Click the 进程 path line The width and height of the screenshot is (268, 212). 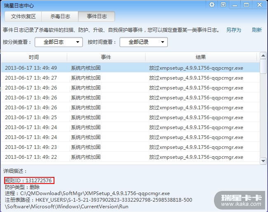pos(87,193)
